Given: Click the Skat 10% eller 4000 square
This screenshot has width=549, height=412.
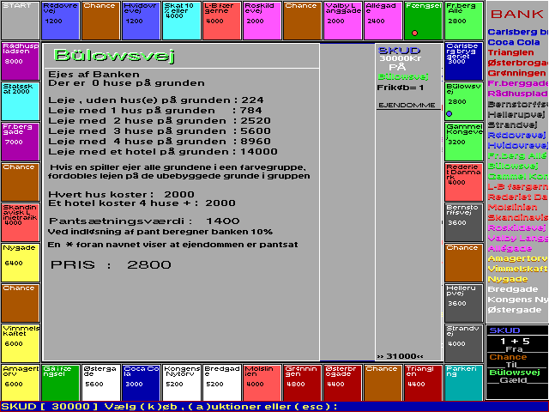Looking at the screenshot, I should point(182,21).
